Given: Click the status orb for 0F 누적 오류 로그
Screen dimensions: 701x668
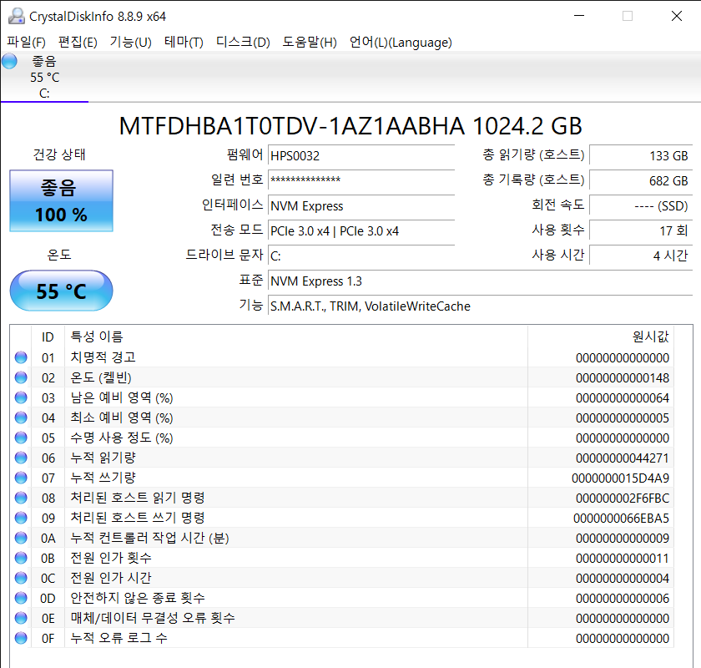Looking at the screenshot, I should click(x=21, y=638).
